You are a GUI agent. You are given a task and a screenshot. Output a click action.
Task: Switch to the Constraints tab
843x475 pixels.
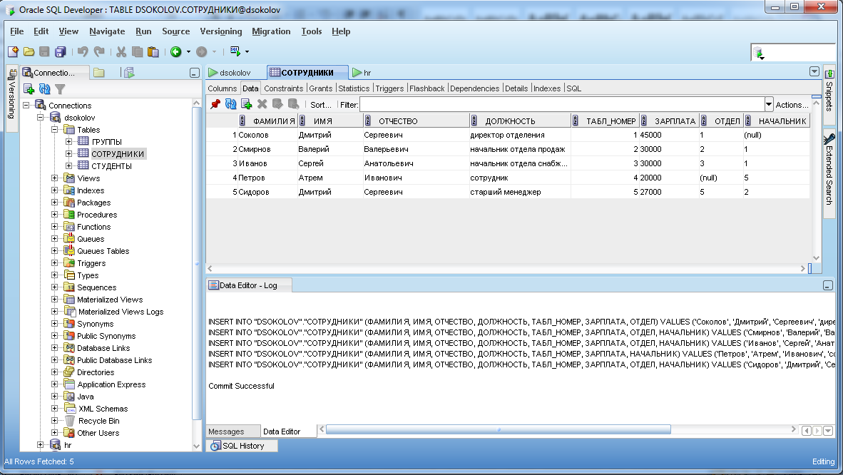click(283, 88)
